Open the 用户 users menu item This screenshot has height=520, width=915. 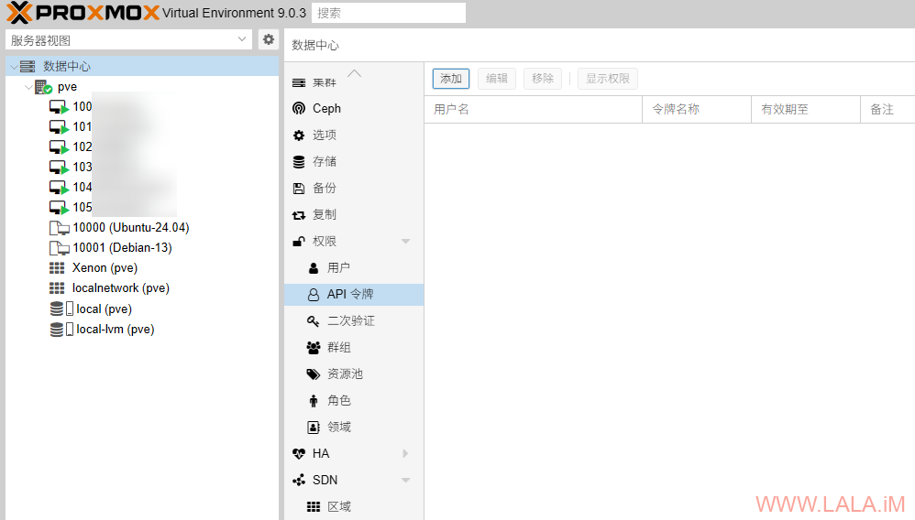338,268
